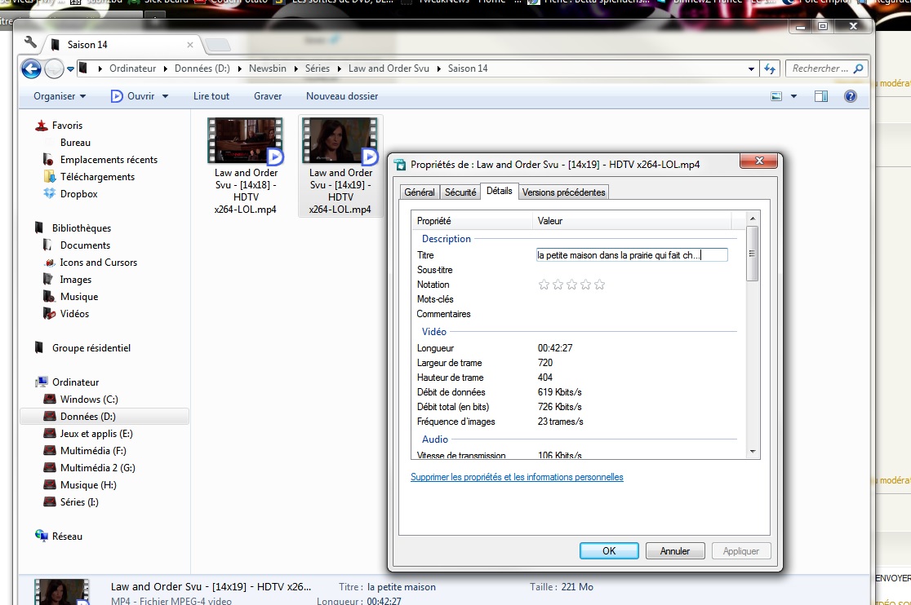Viewport: 911px width, 605px height.
Task: Click the Annuler button
Action: pos(674,551)
